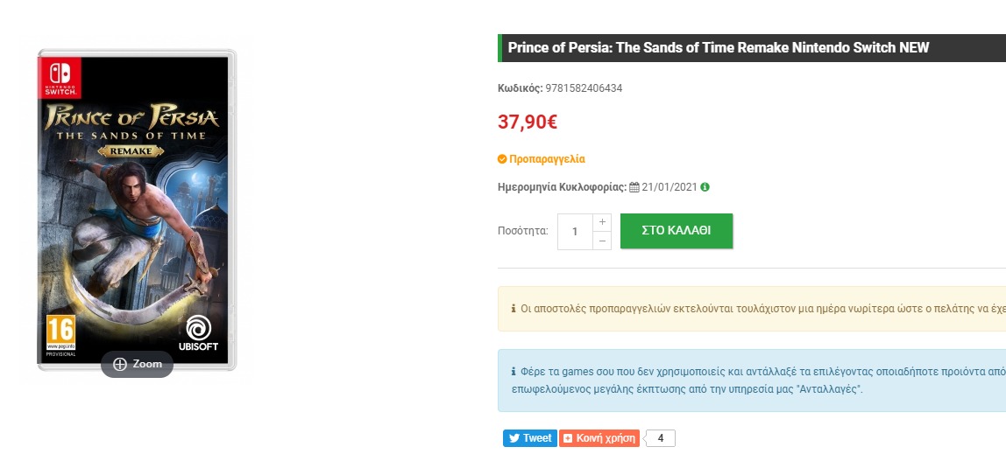The image size is (1006, 468).
Task: Click the green info icon after 21/01/2021
Action: tap(705, 187)
